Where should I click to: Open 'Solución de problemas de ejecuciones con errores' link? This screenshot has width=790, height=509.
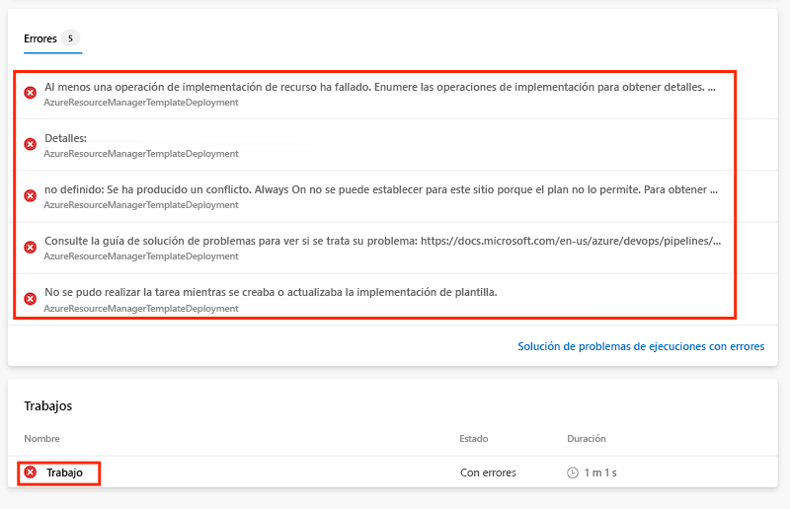point(641,346)
